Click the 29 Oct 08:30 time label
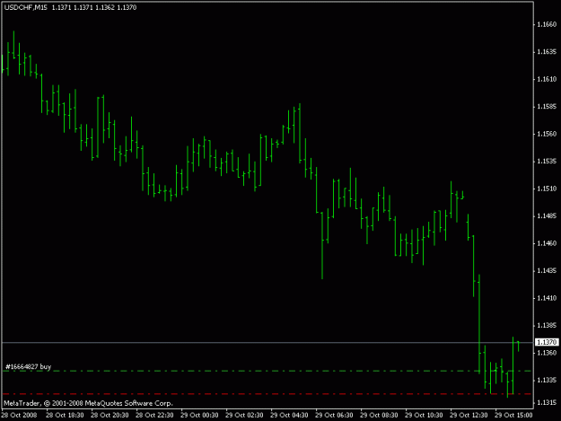The height and width of the screenshot is (421, 561). (379, 416)
